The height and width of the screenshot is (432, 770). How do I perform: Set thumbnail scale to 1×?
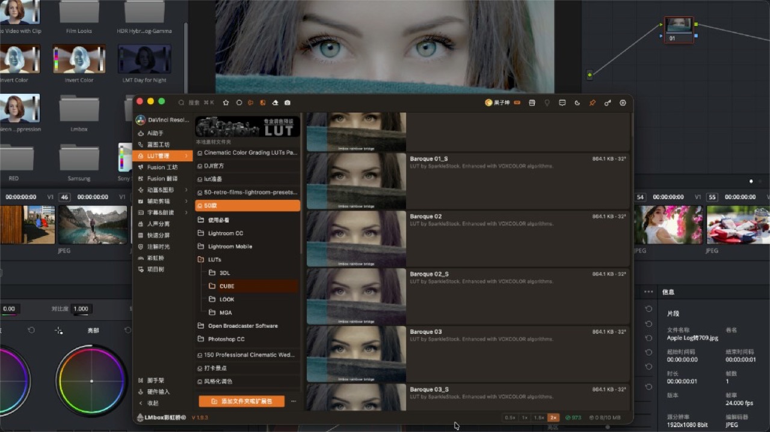click(x=525, y=418)
